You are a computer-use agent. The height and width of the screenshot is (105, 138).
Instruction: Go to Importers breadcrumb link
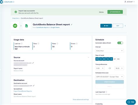(x=15, y=18)
